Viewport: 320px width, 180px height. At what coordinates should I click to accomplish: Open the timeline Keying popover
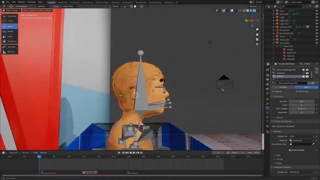pyautogui.click(x=26, y=152)
